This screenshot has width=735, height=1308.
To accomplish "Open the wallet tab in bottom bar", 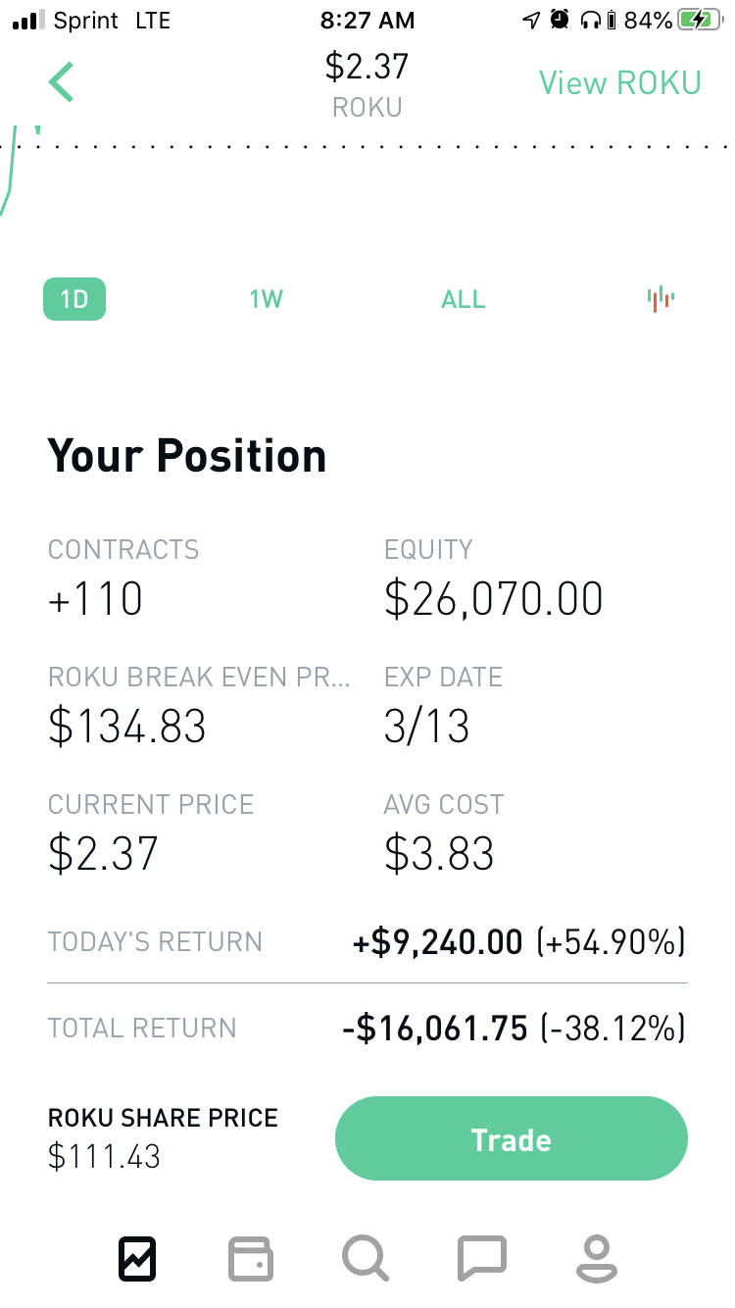I will tap(251, 1258).
